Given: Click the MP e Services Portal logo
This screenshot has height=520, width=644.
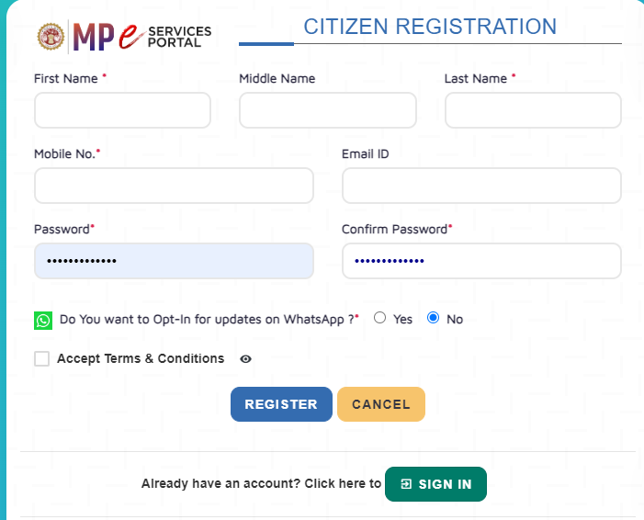Looking at the screenshot, I should pos(142,37).
